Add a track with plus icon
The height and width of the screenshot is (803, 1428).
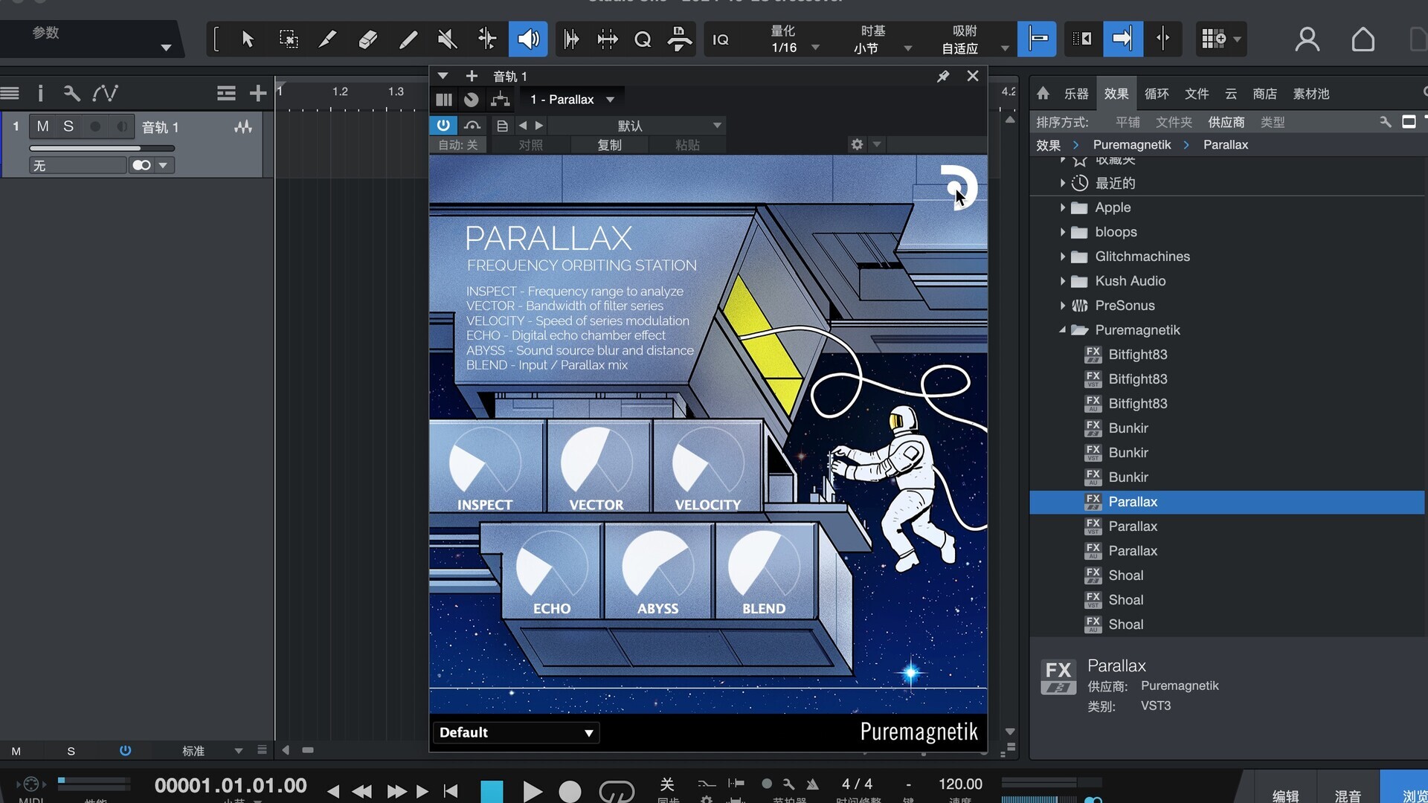257,93
